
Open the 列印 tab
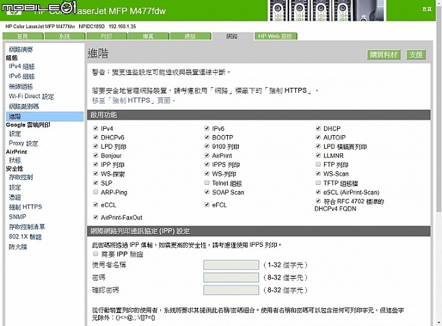pos(106,36)
